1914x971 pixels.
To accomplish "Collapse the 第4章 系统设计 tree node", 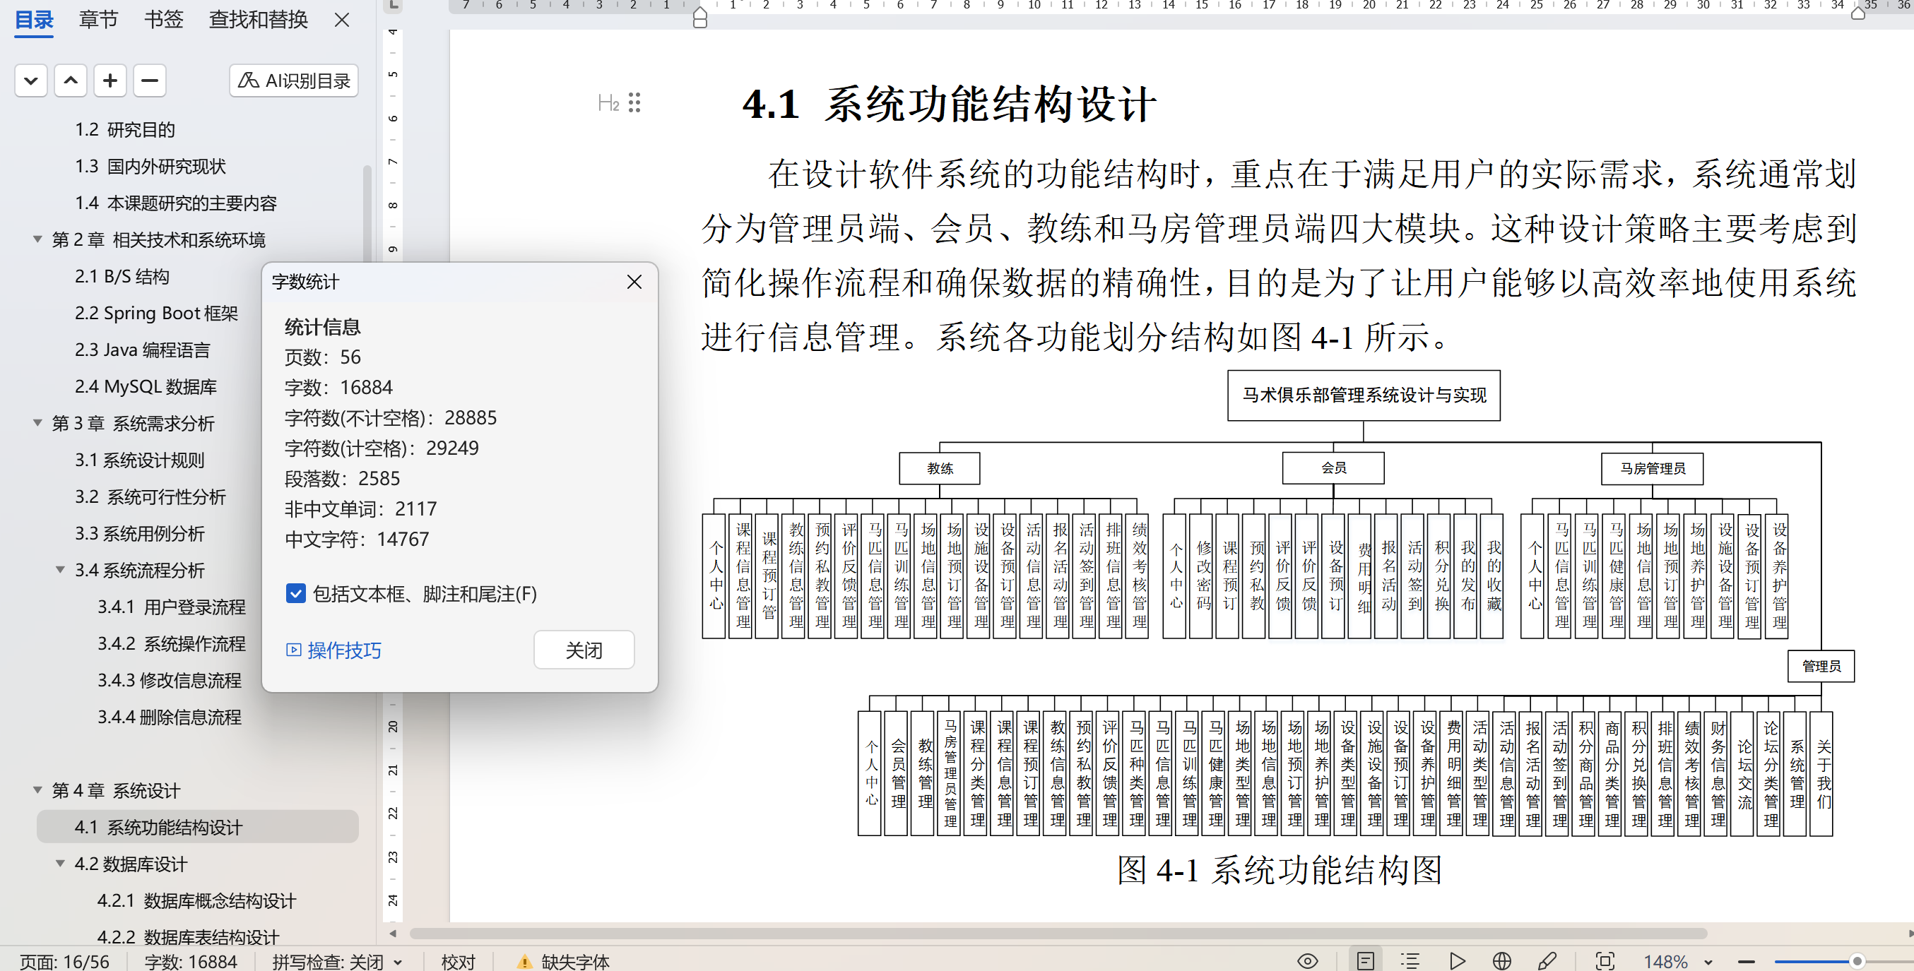I will 37,790.
